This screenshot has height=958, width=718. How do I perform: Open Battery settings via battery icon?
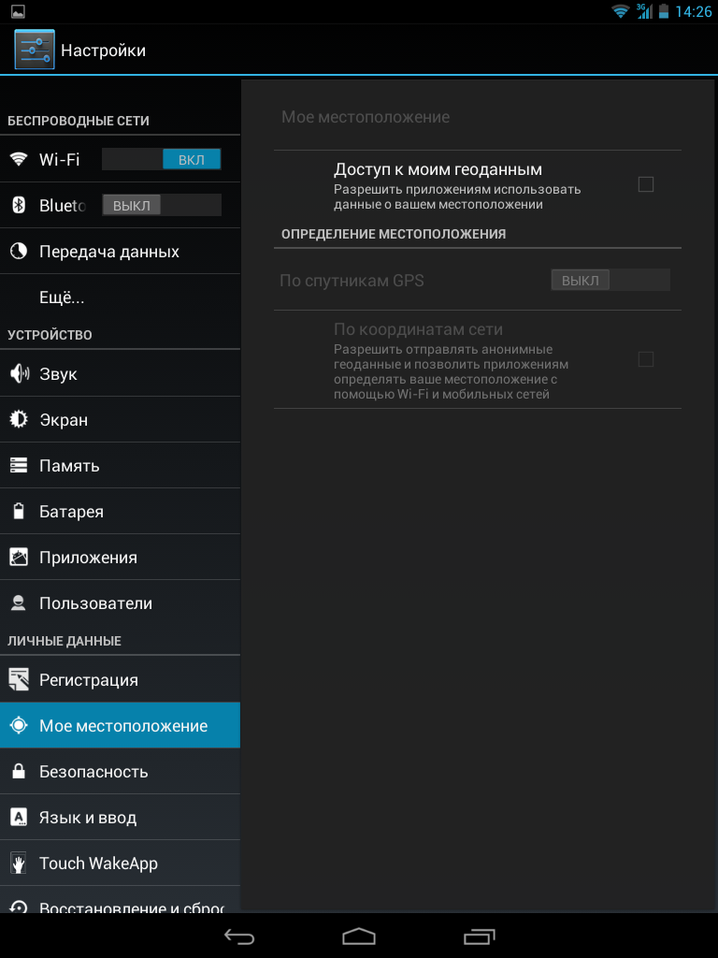[x=19, y=512]
